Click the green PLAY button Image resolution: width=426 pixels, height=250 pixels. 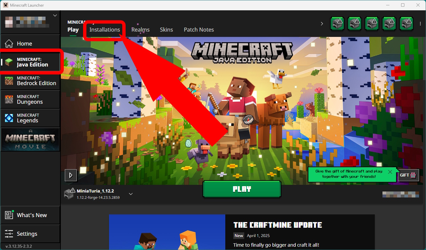(242, 189)
